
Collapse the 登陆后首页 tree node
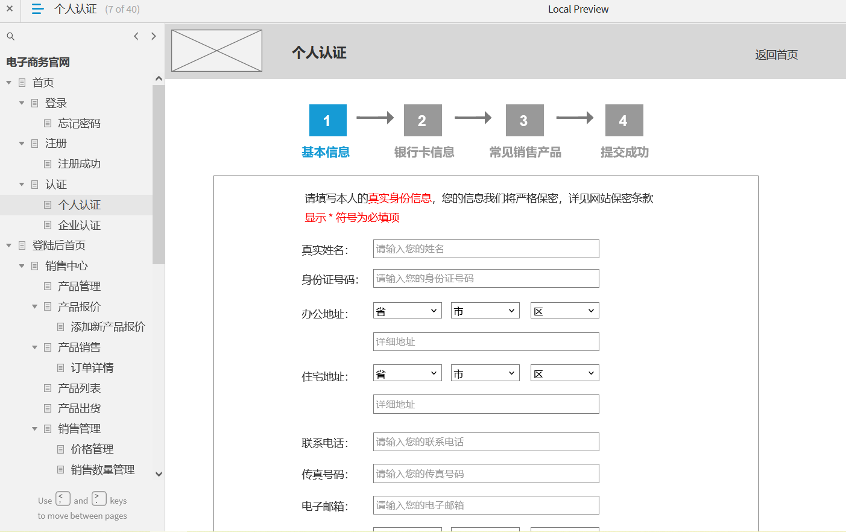tap(8, 245)
